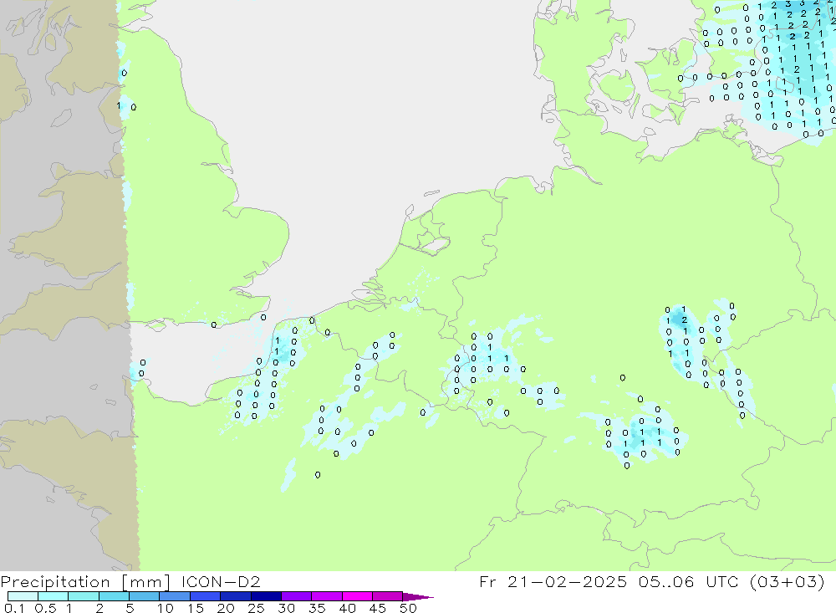Click the legend label '25'
836x613 pixels.
256,608
